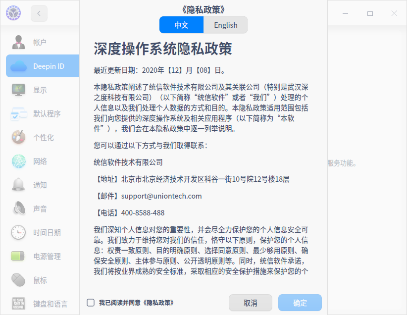Screen dimensions: 407x315
Task: Click the 服务功能 text behind the dialog
Action: click(342, 163)
